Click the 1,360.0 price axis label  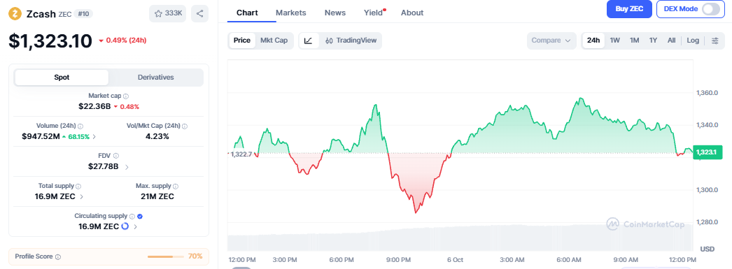tap(708, 93)
